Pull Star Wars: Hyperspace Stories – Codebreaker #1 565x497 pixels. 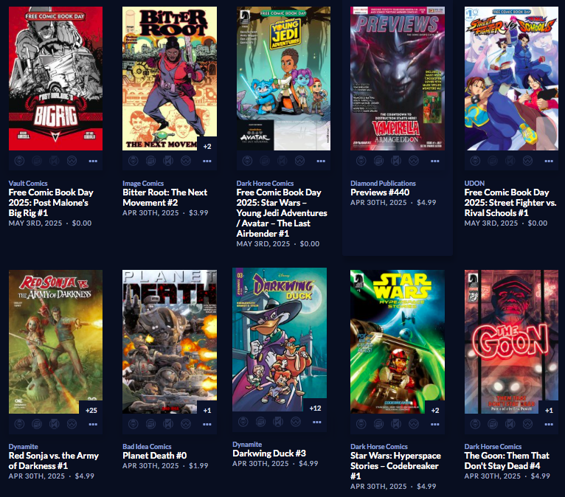(361, 424)
